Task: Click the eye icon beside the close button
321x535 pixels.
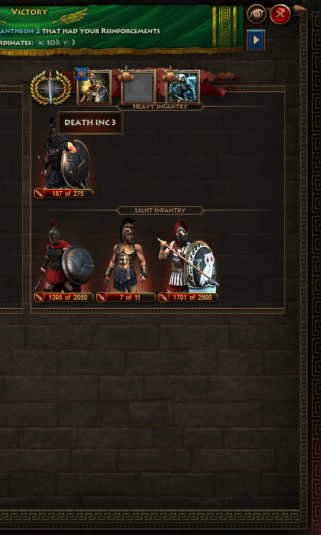Action: [x=257, y=14]
